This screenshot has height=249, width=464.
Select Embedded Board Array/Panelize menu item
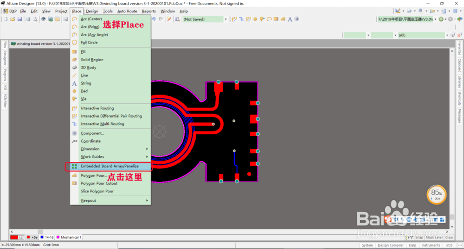click(x=110, y=167)
